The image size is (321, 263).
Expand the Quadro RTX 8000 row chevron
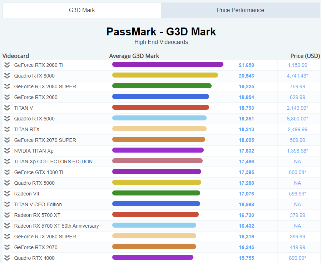click(x=7, y=76)
